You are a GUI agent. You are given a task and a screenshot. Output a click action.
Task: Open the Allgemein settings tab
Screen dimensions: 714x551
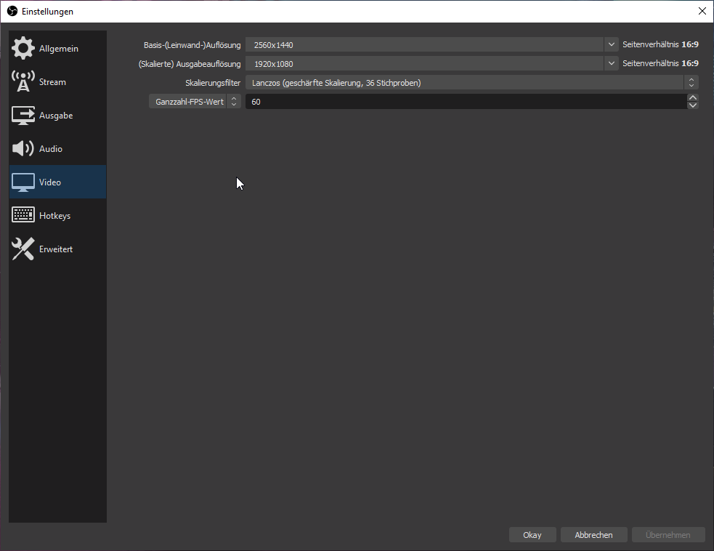58,48
